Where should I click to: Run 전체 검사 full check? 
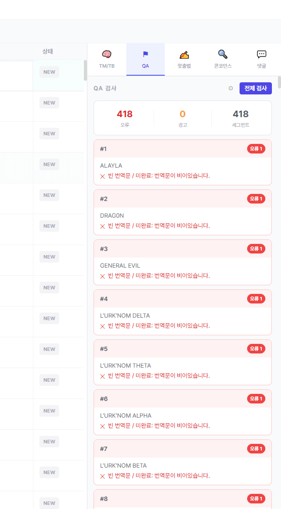click(x=256, y=88)
